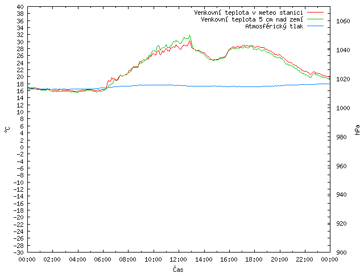Viewport: 364px width, 273px height.
Task: Click the '12:00' time axis label
Action: [178, 259]
